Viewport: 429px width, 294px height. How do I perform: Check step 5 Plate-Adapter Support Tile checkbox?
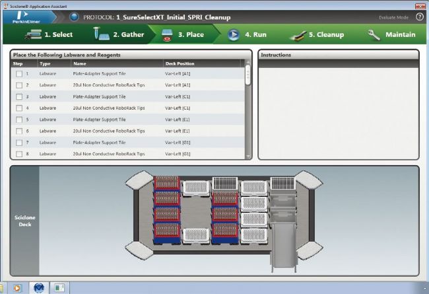[x=19, y=120]
